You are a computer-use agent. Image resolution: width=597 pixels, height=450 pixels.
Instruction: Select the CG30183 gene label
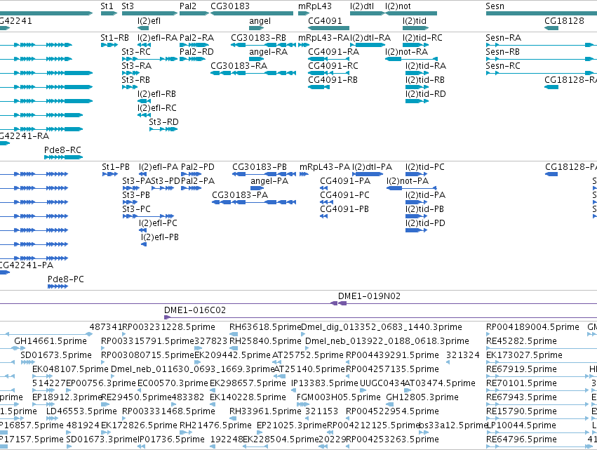230,6
